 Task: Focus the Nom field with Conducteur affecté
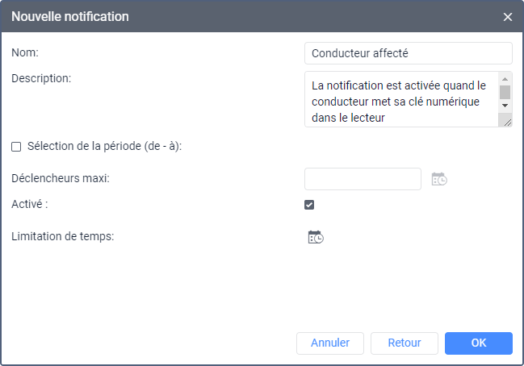pyautogui.click(x=409, y=53)
